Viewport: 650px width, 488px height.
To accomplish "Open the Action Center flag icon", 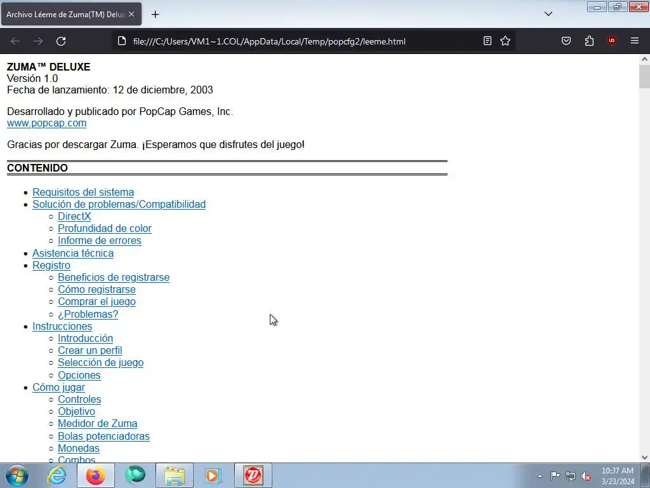I will (555, 476).
